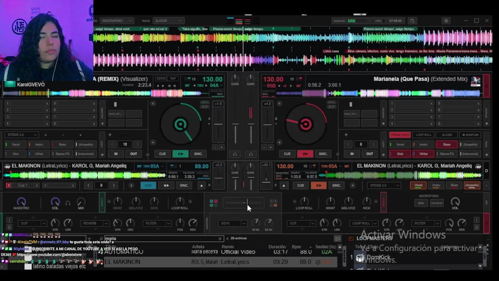Select the STEMS (FAST) pad tab
Viewport: 499px width, 281px height.
coord(400,135)
